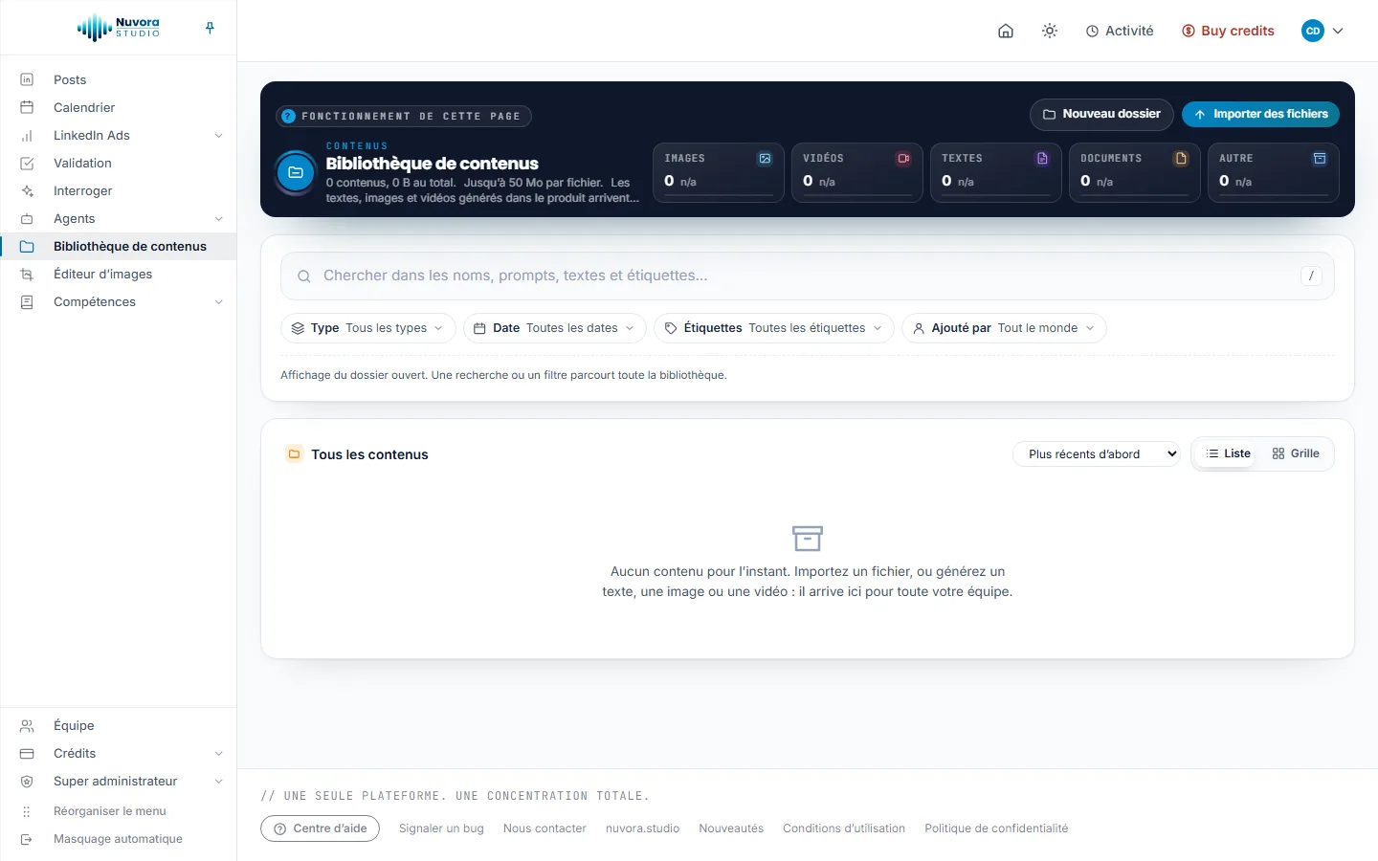Open Fonctionnement de cette page help badge
1378x861 pixels.
coord(404,116)
